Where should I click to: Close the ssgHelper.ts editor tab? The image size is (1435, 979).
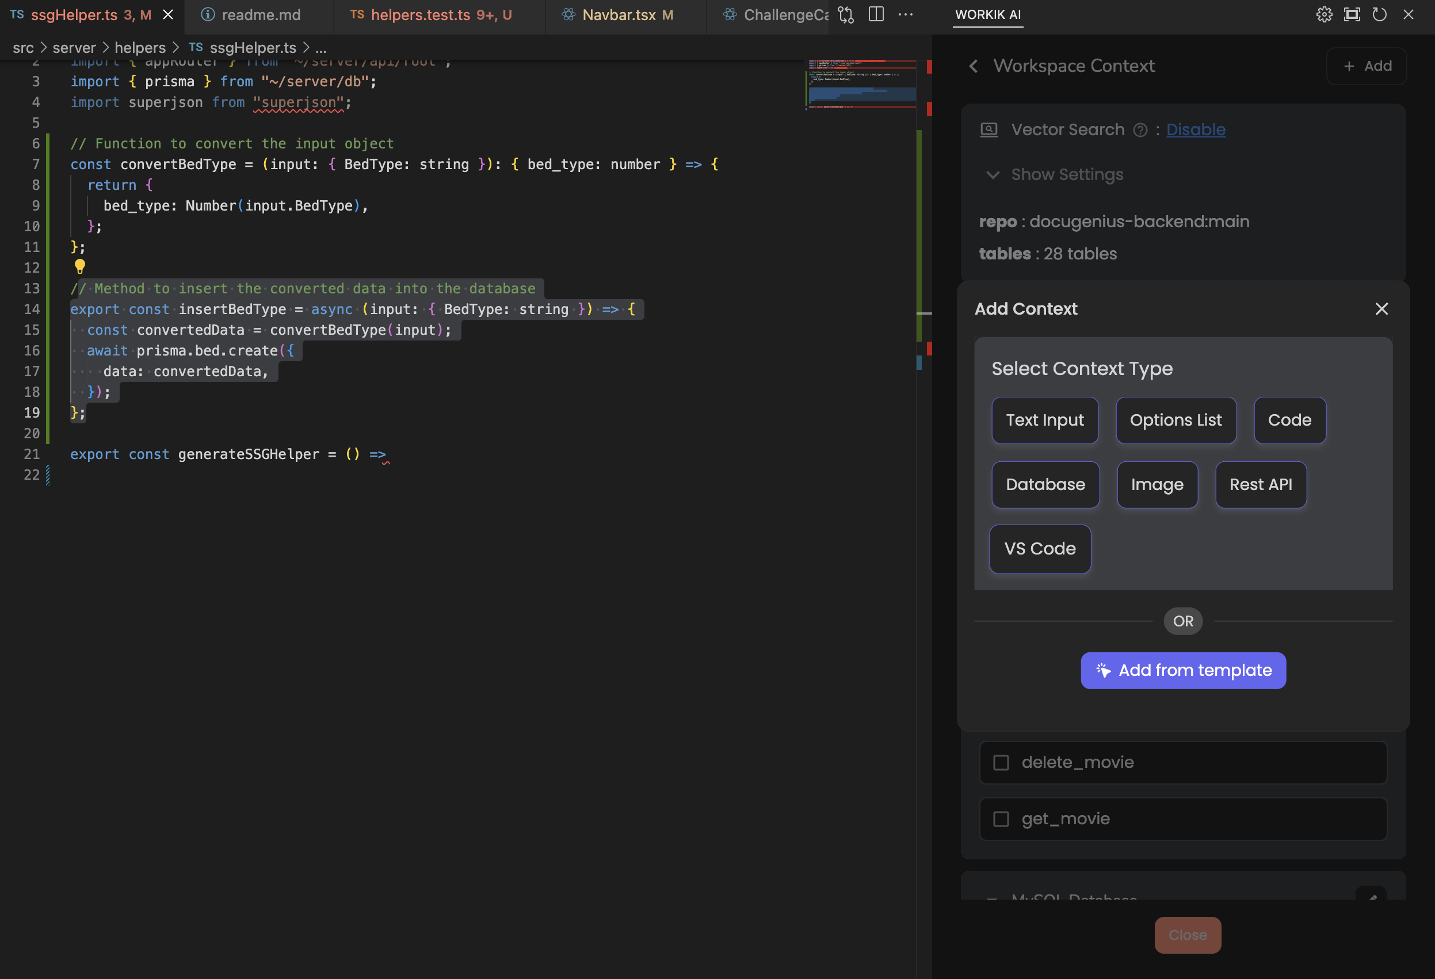168,15
